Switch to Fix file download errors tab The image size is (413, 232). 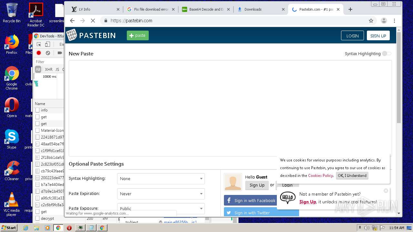pos(151,9)
